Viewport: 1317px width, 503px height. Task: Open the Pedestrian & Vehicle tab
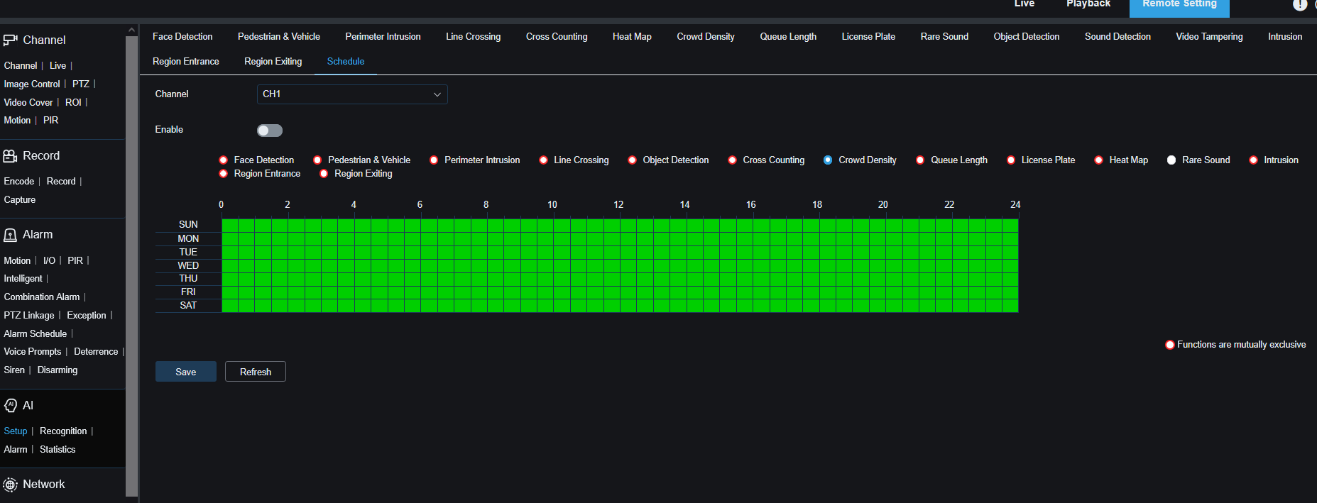pyautogui.click(x=279, y=37)
